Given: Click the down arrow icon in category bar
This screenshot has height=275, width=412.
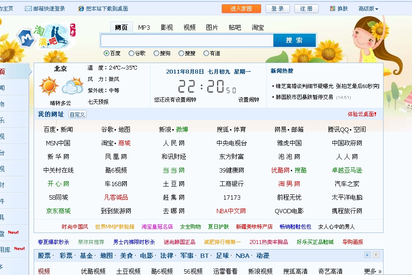Looking at the screenshot, I should [x=367, y=255].
